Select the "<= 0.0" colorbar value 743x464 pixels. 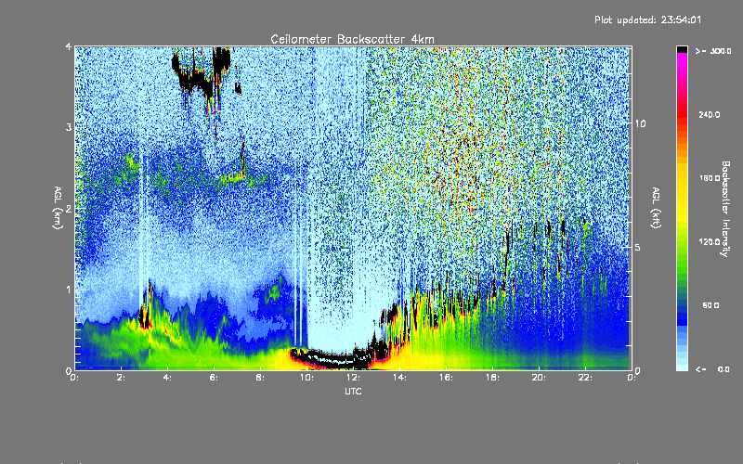coord(712,369)
